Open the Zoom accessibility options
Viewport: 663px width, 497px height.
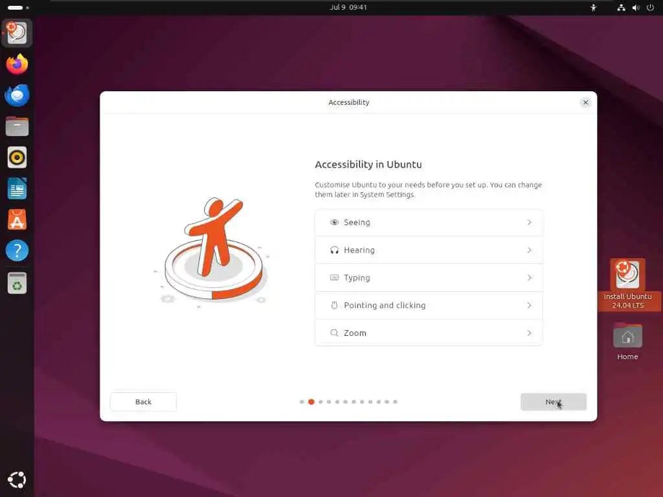429,333
